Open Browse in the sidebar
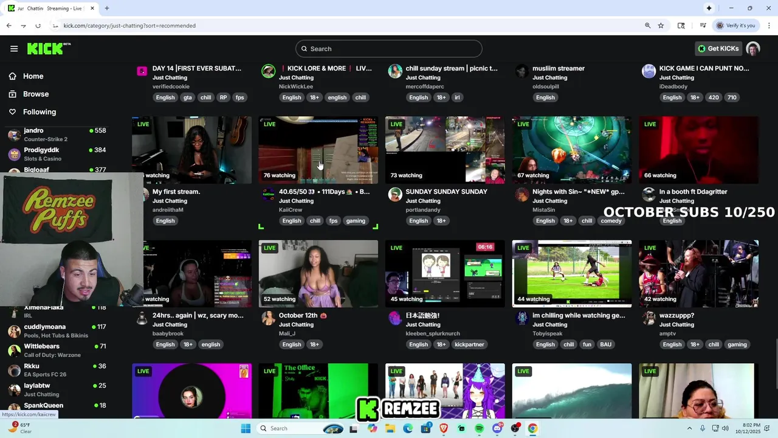The image size is (778, 438). 36,94
